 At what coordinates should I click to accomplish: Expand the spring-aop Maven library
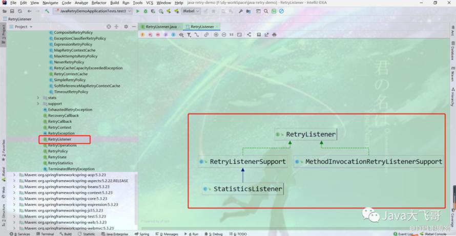(x=14, y=175)
